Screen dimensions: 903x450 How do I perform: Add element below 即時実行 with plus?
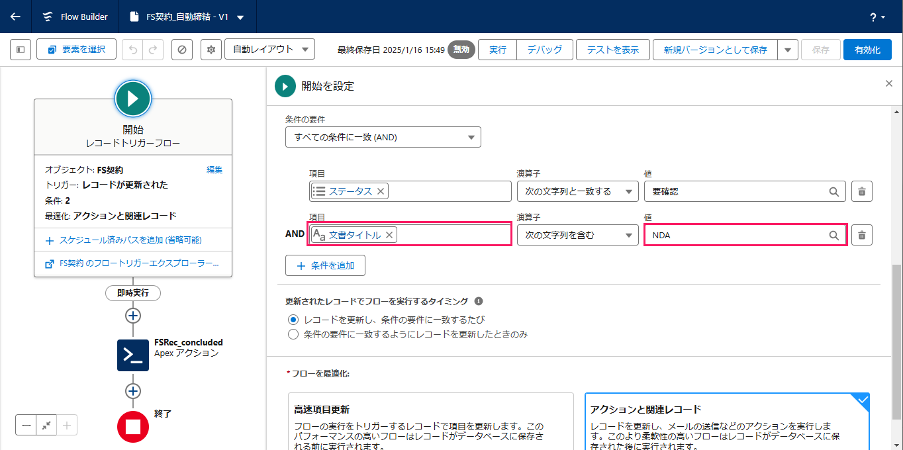click(x=133, y=315)
